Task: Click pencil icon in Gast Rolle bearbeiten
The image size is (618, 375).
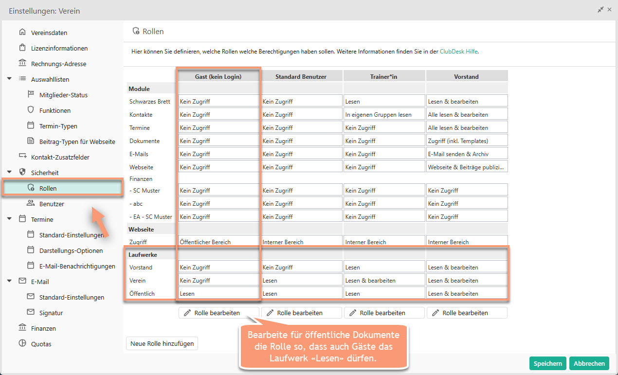Action: [187, 313]
